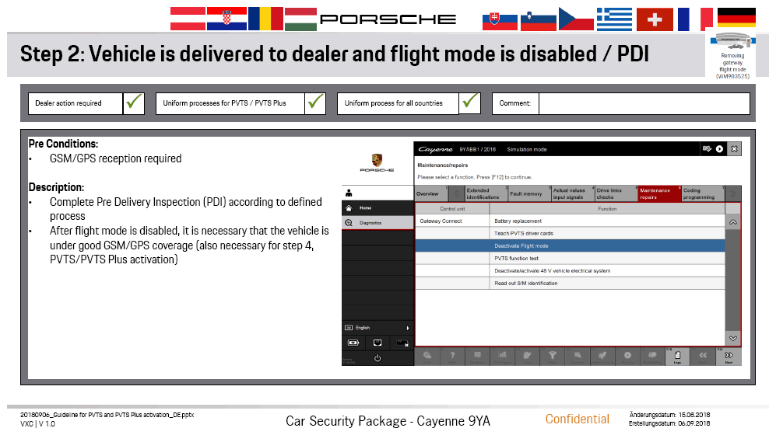Select Deactivate/activate 48 V vehicle electrical system

click(607, 270)
